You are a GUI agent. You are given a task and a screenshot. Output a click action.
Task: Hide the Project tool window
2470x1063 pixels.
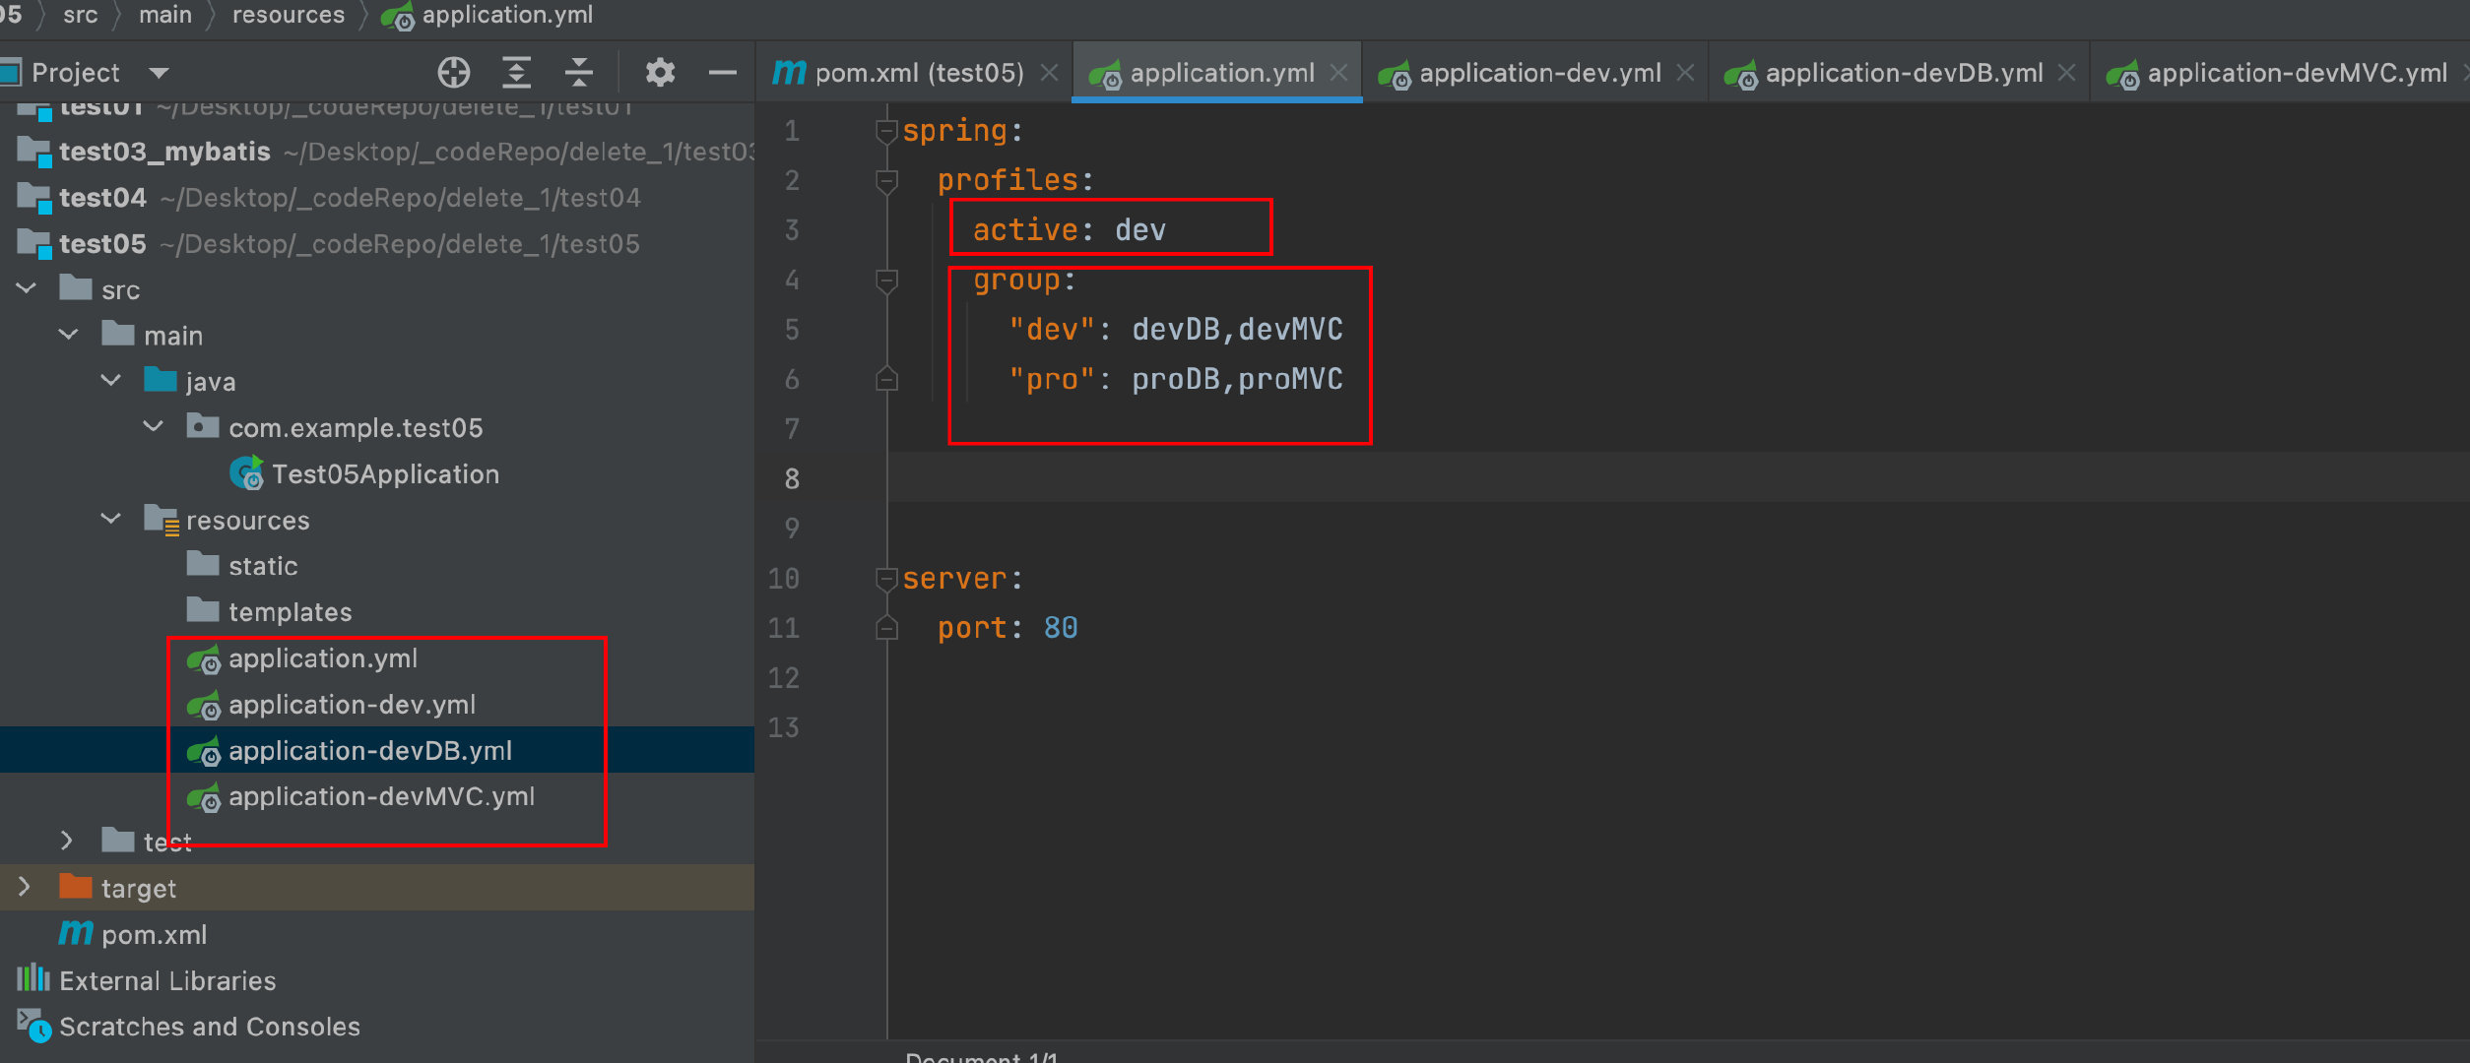[x=722, y=72]
